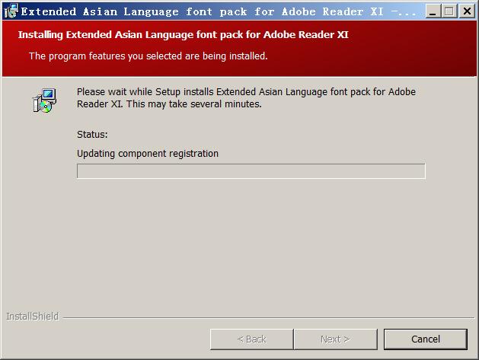Minimize the installer window
Image resolution: width=479 pixels, height=360 pixels.
pyautogui.click(x=431, y=11)
